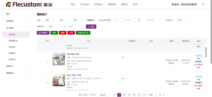Click 查看 for row 2
Viewport: 212px width, 97px height.
pyautogui.click(x=198, y=59)
